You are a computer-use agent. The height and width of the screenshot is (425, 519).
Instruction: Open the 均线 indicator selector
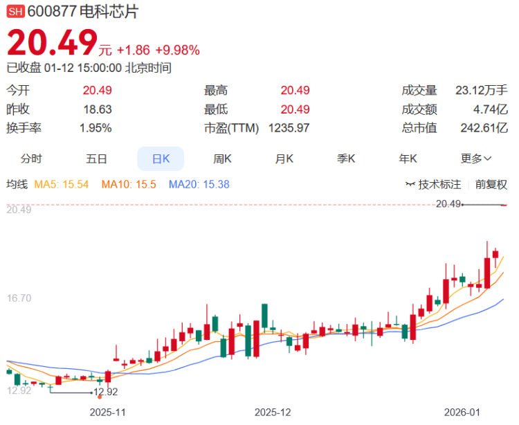[17, 185]
